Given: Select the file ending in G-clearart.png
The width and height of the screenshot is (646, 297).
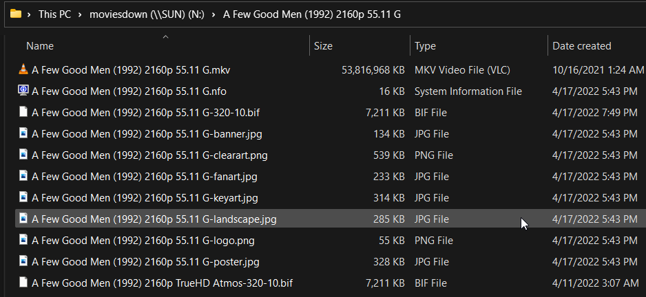Looking at the screenshot, I should tap(149, 155).
